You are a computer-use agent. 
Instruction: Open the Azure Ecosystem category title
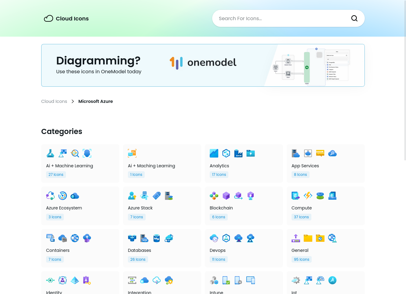tap(64, 208)
